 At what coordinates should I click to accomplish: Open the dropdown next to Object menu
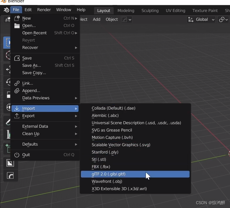click(127, 20)
